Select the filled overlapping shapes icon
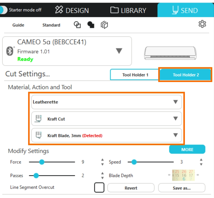 (91, 25)
